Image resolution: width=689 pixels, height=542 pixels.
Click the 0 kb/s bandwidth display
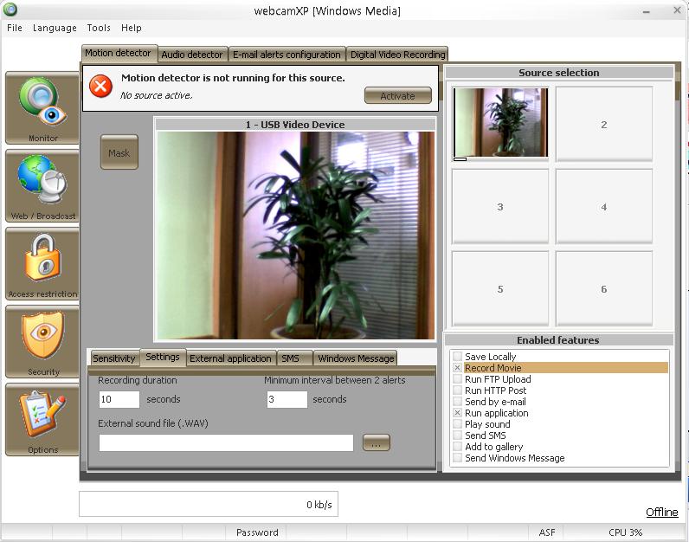point(209,504)
